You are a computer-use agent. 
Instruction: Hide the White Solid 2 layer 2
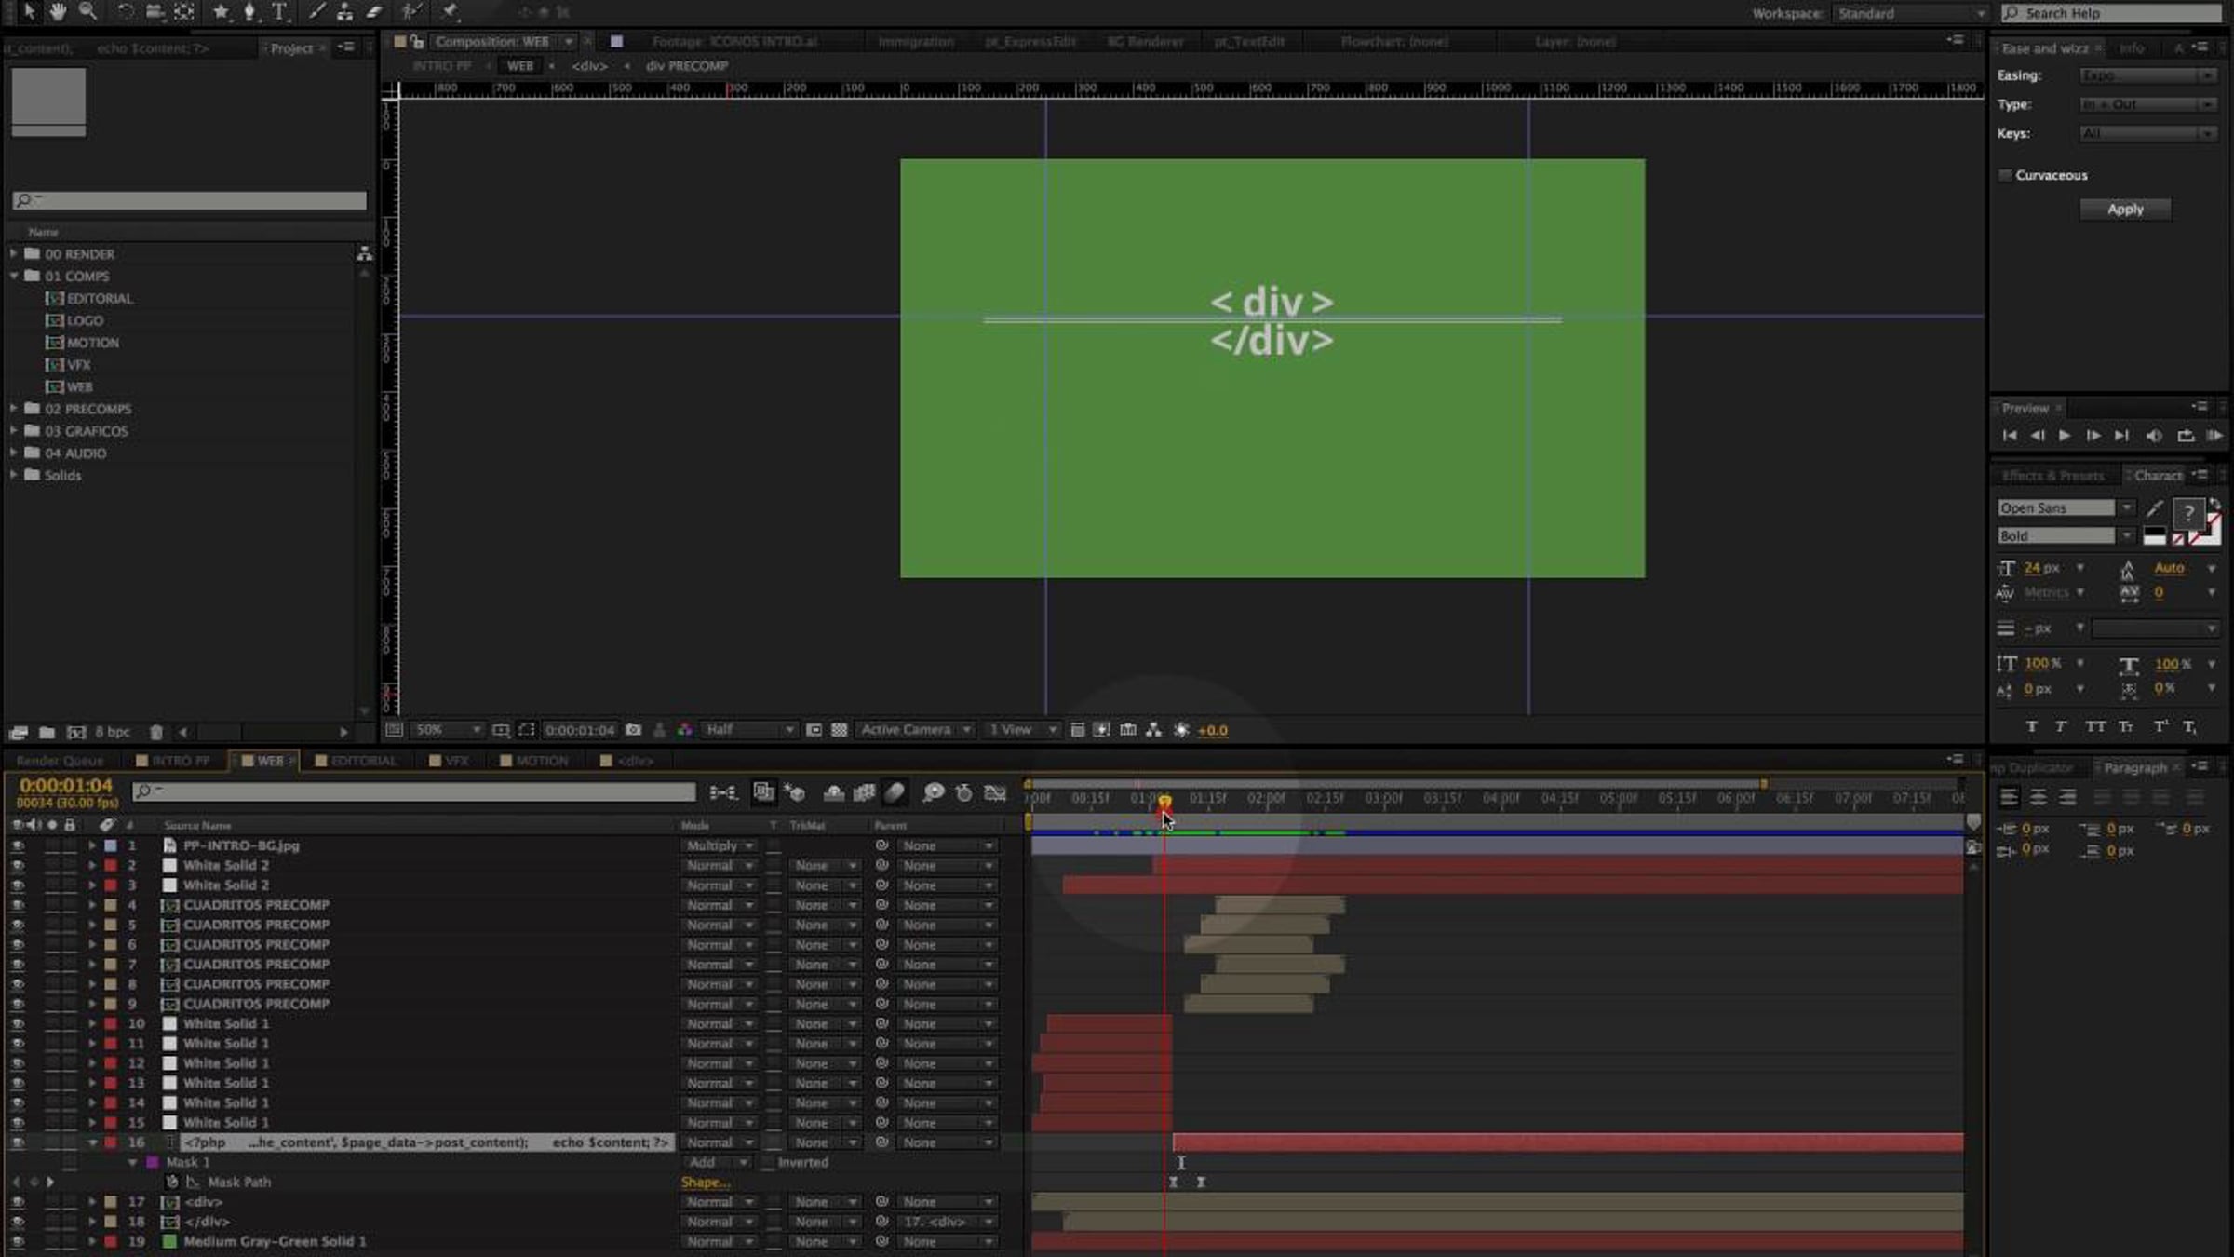[x=18, y=865]
